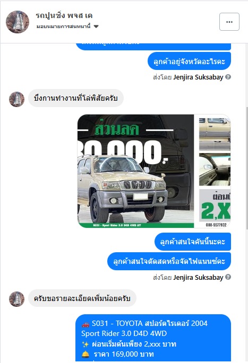This screenshot has height=363, width=248.
Task: Select the ครับขอรายละเอียดเพิ่มน้อยครับ message bubble
Action: click(x=82, y=298)
